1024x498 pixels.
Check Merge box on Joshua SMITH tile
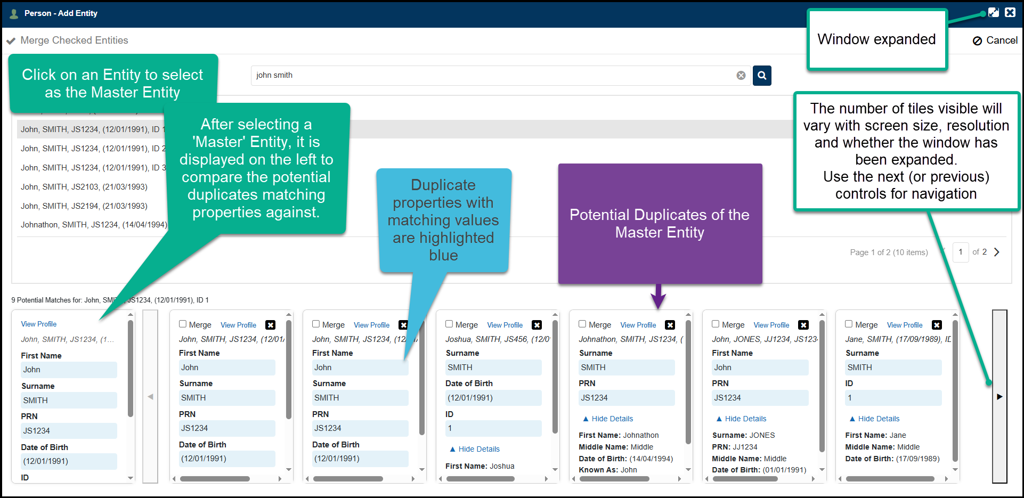449,324
